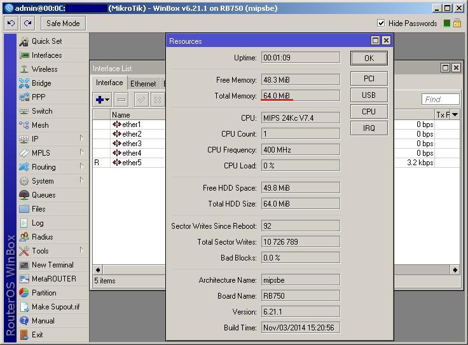Image resolution: width=468 pixels, height=345 pixels.
Task: Click the Total Memory value field
Action: [x=301, y=96]
